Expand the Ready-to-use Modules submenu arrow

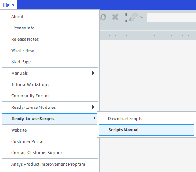click(93, 107)
